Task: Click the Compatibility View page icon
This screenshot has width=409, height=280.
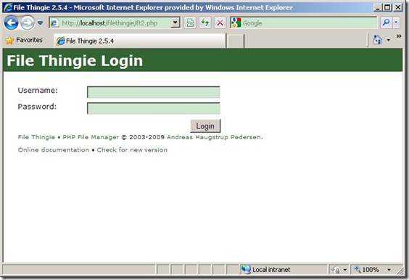Action: point(190,23)
